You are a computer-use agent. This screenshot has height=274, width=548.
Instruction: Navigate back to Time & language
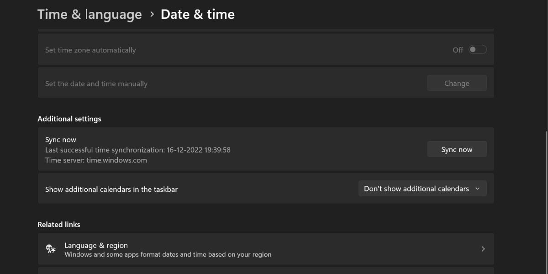point(90,14)
